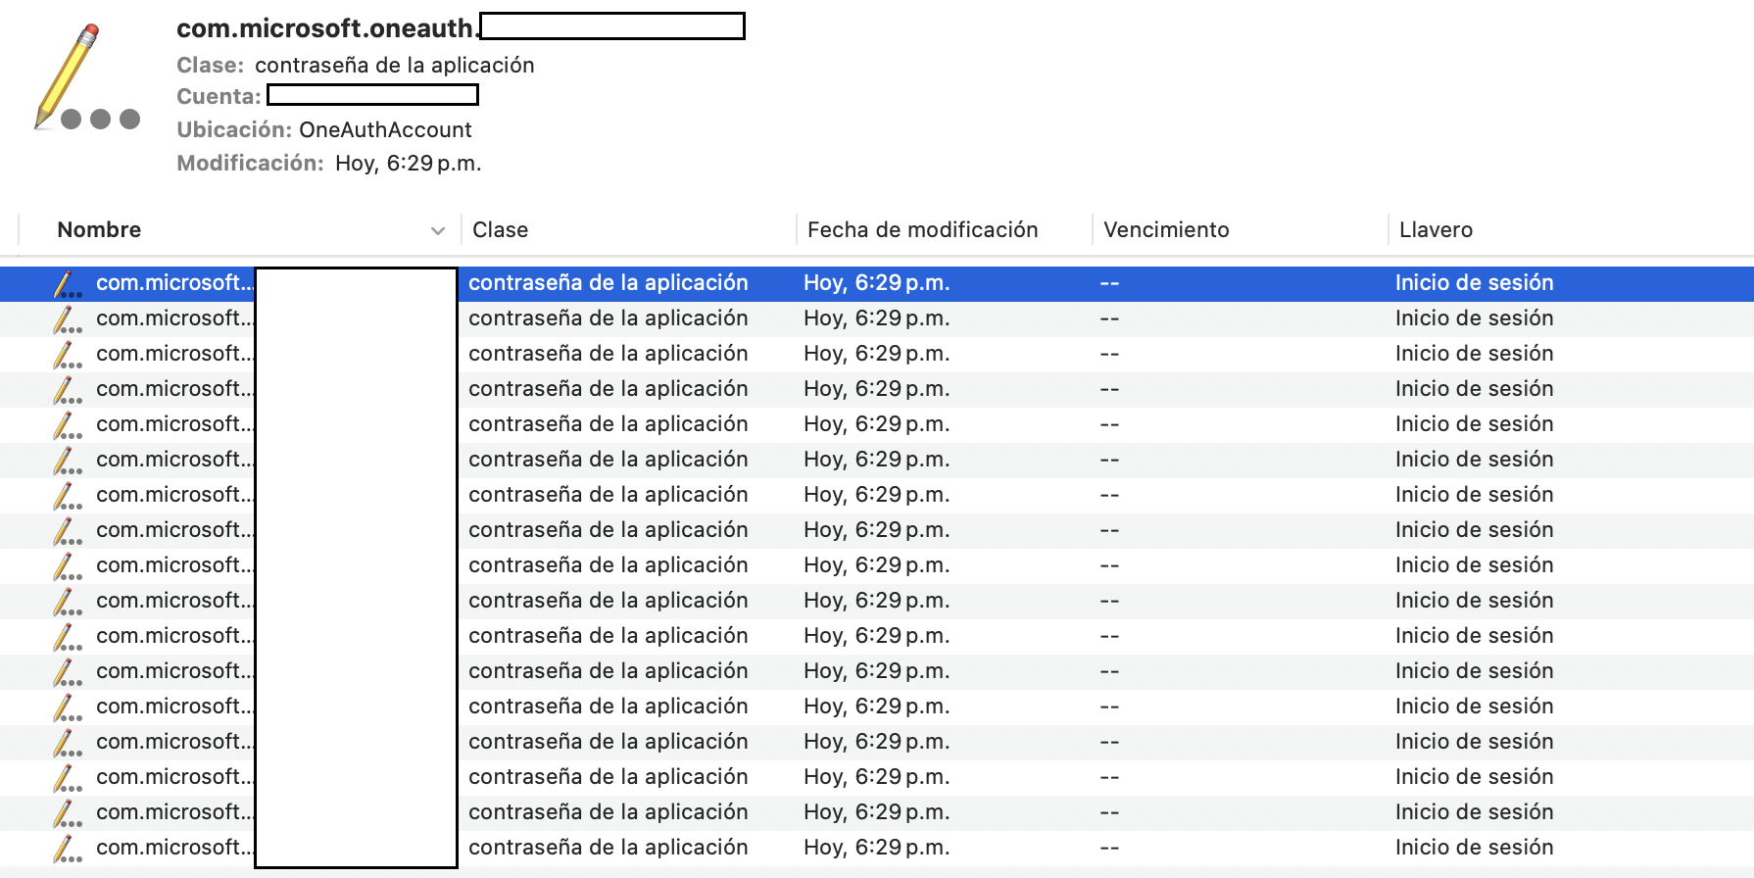The width and height of the screenshot is (1754, 878).
Task: Click Inicio de sesión in the highlighted row
Action: point(1475,283)
